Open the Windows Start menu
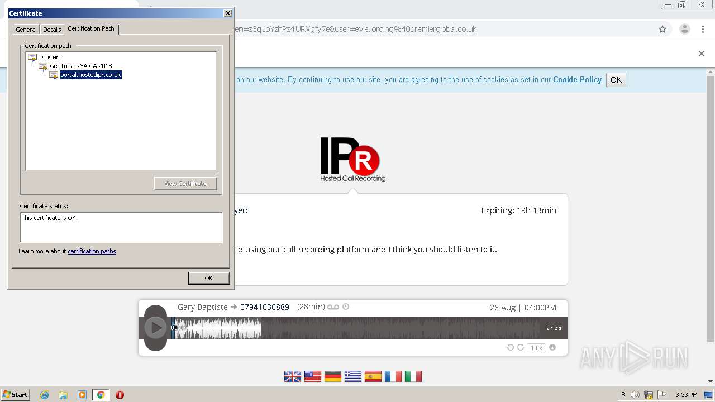This screenshot has height=402, width=715. point(15,394)
